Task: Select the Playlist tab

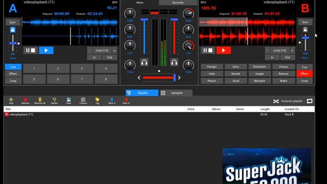Action: (x=142, y=93)
